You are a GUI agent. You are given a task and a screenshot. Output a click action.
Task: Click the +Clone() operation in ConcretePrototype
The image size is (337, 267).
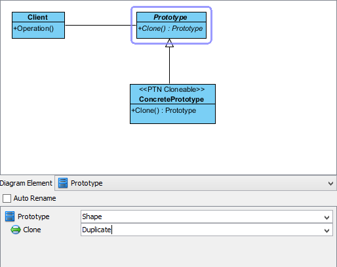[x=163, y=110]
